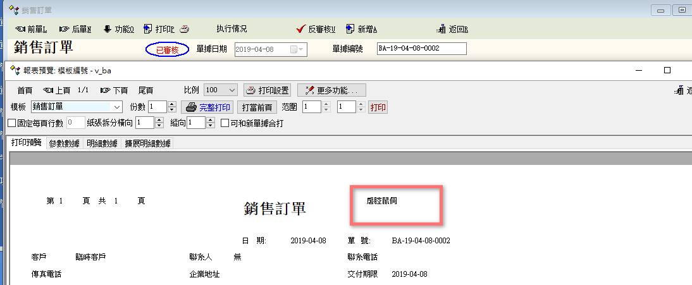Click 返回 in the sales order toolbar

pos(452,29)
